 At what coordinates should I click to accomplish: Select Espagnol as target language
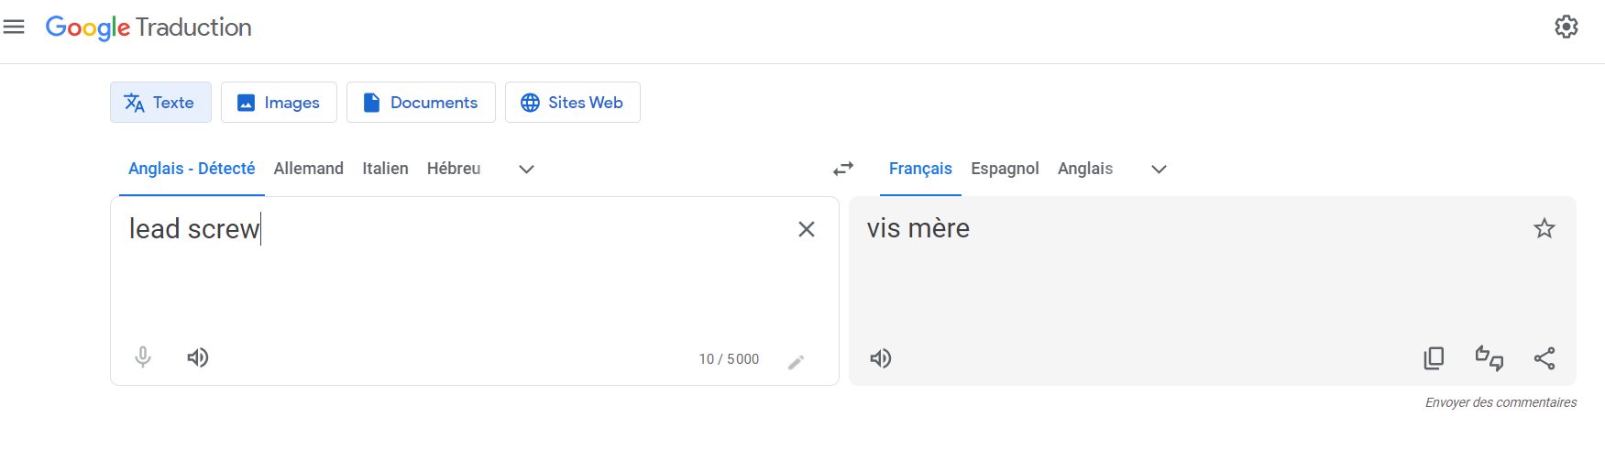[x=1005, y=169]
